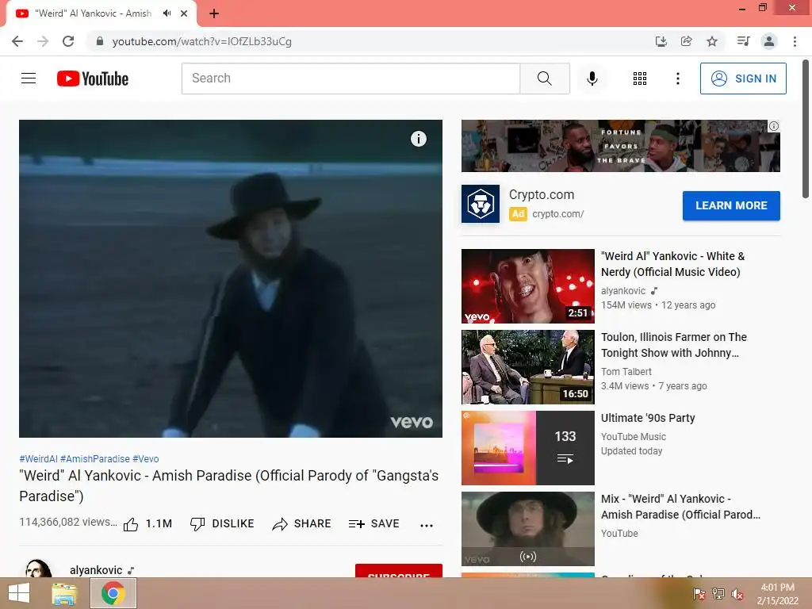Open the #AmishParadise hashtag link
This screenshot has width=812, height=609.
tap(95, 459)
